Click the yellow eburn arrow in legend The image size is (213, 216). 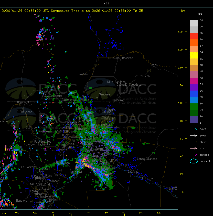pyautogui.click(x=194, y=142)
